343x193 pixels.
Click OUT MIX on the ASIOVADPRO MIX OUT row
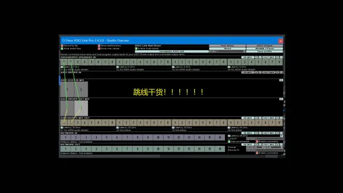tap(269, 118)
